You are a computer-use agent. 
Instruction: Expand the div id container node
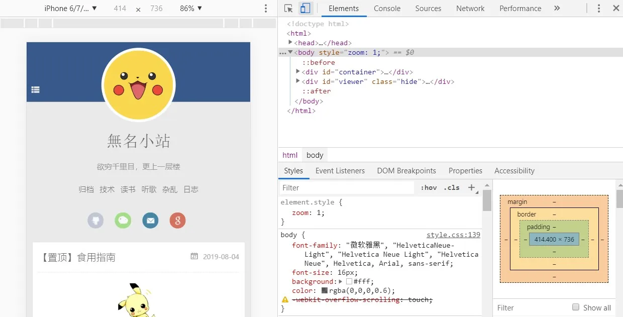pos(298,72)
